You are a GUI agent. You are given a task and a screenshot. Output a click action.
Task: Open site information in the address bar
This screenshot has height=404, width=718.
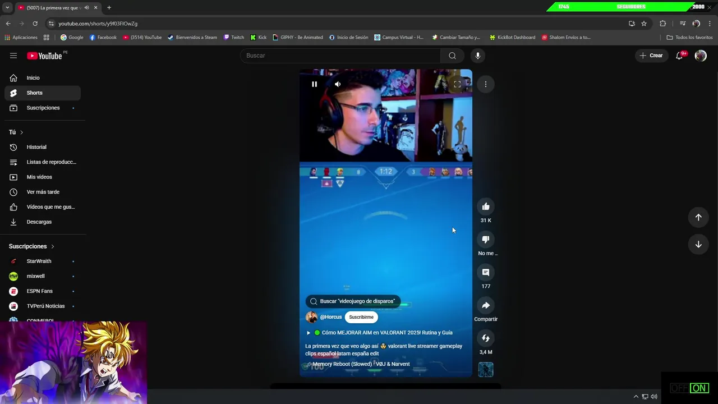click(x=51, y=24)
